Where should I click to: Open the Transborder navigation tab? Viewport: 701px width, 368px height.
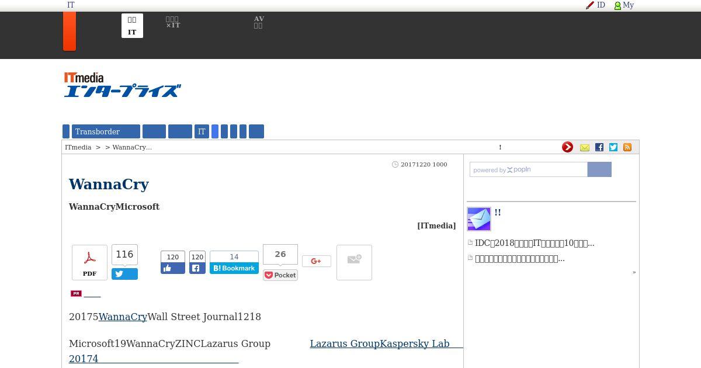click(106, 131)
